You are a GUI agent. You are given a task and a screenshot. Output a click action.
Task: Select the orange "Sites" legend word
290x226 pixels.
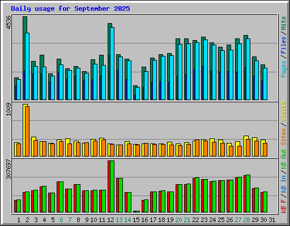(284, 137)
